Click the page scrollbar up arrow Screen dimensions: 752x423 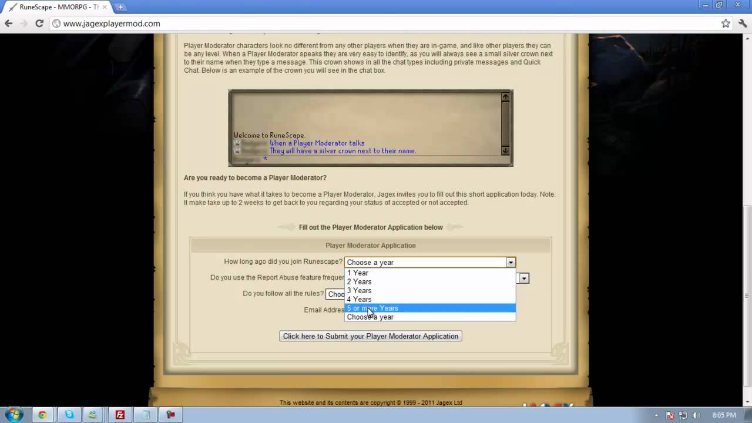(747, 39)
